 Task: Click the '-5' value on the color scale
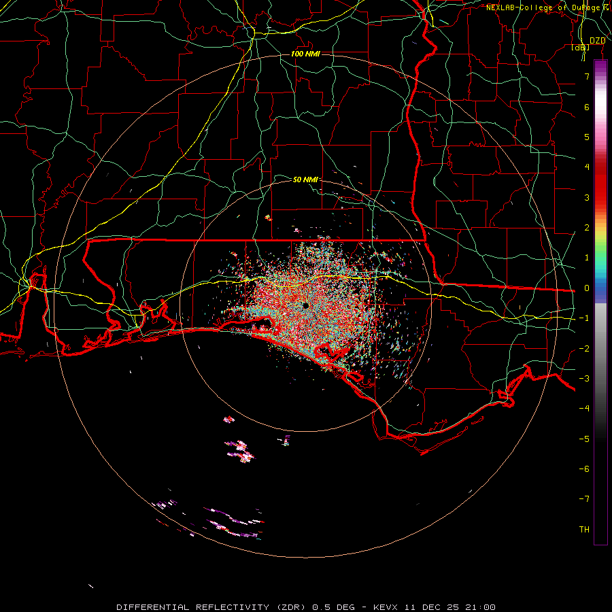[x=584, y=439]
